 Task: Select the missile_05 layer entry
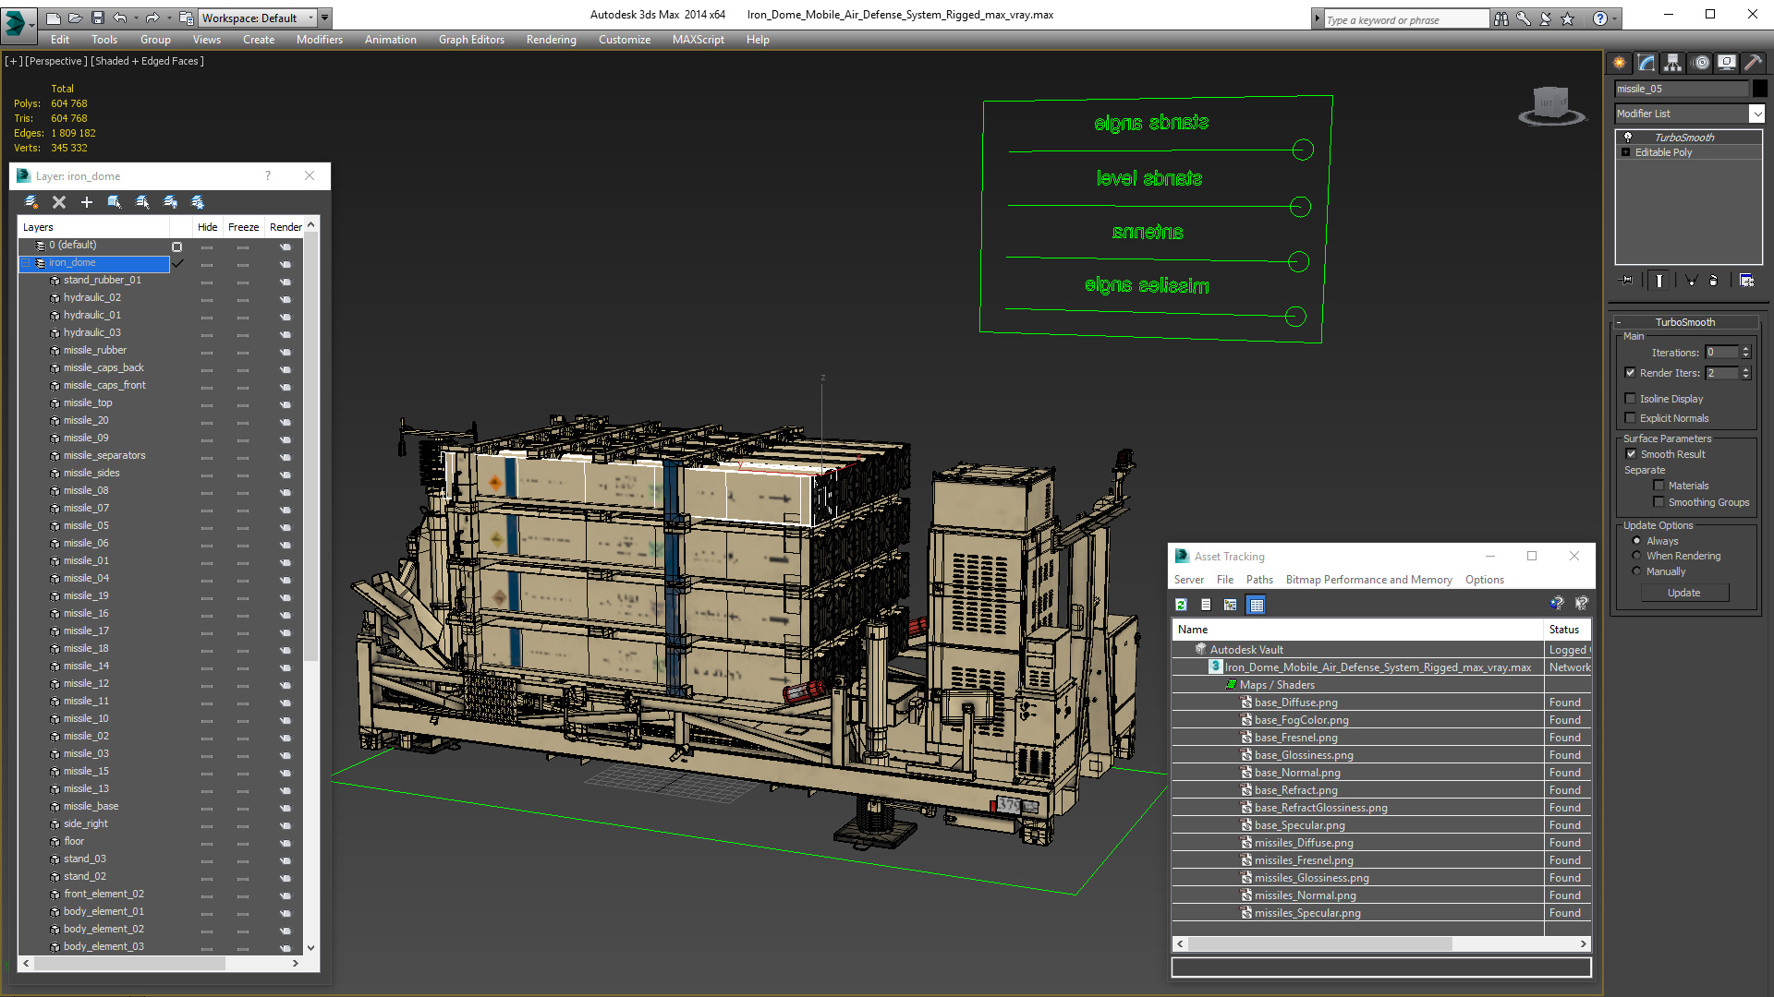(x=86, y=525)
